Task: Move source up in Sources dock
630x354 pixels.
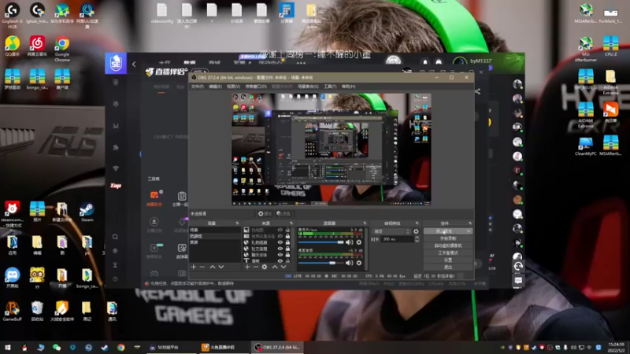Action: point(275,267)
